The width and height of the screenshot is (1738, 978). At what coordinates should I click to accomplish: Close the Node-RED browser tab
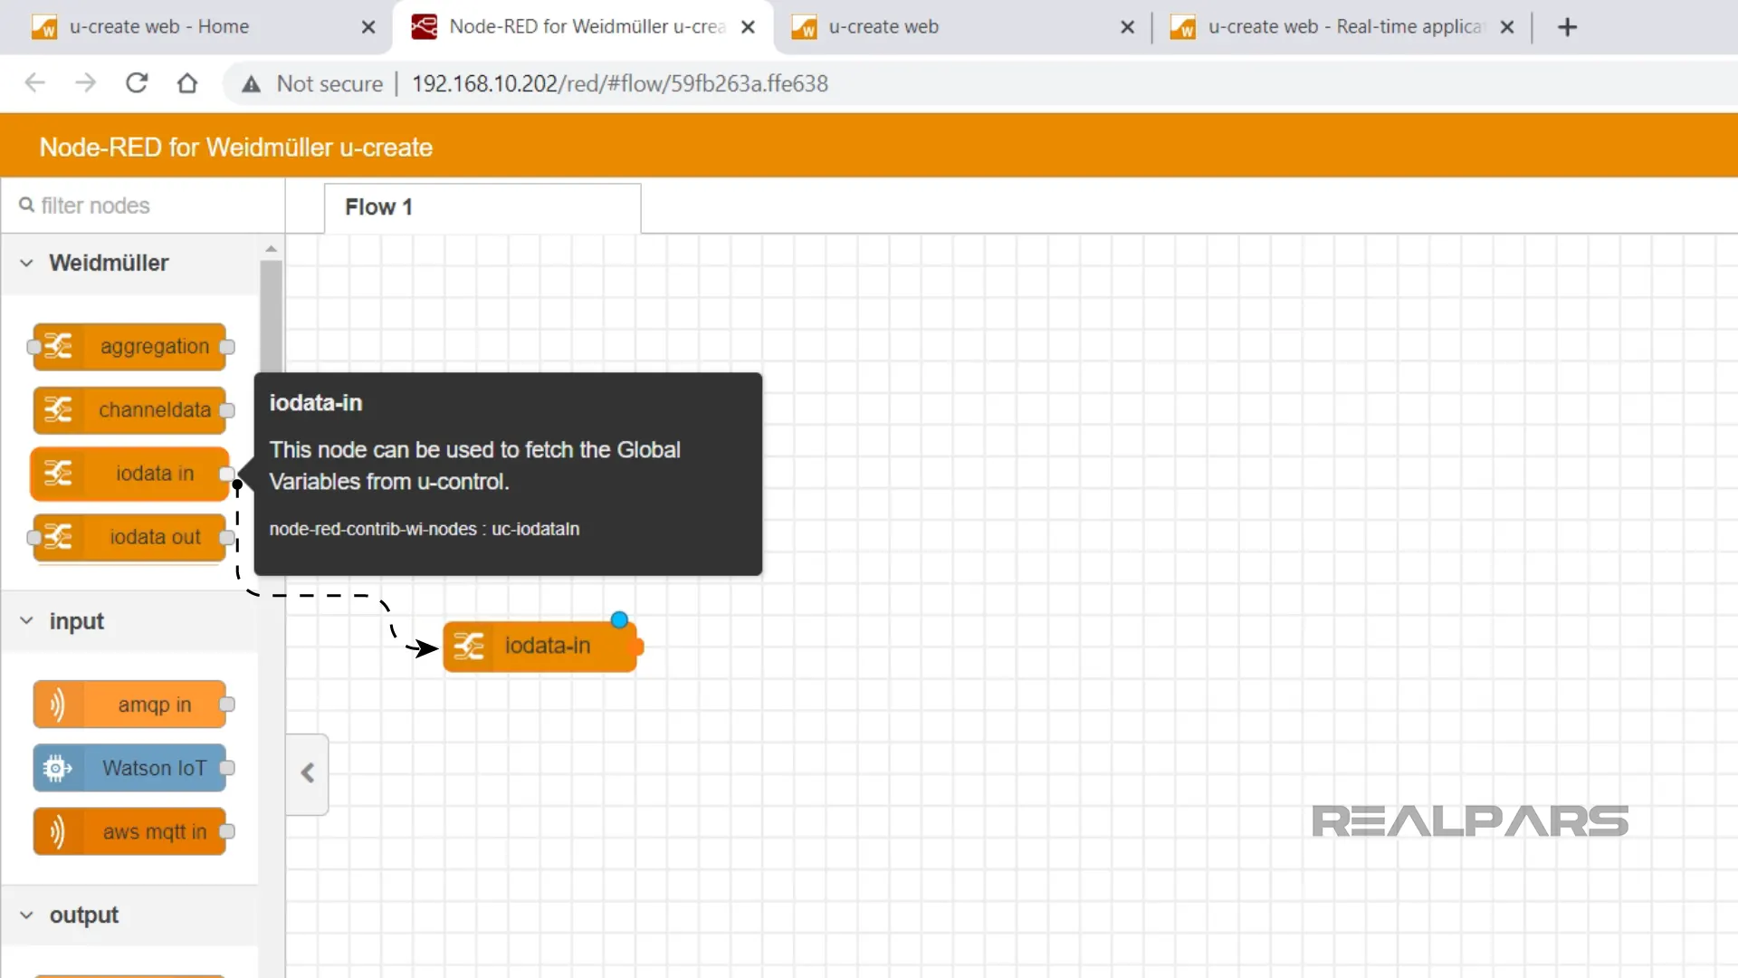coord(748,27)
